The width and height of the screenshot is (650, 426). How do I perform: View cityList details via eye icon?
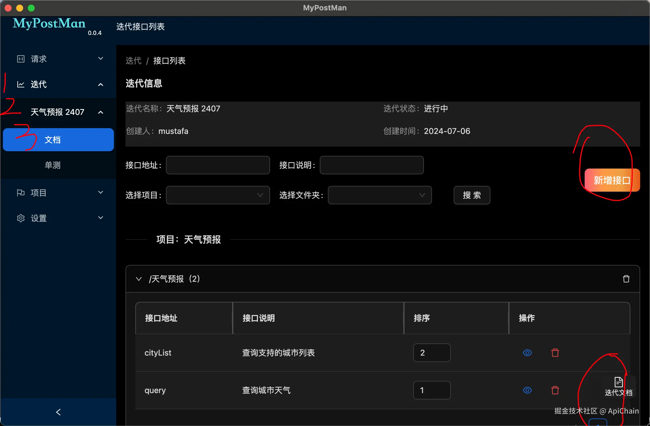pos(527,353)
